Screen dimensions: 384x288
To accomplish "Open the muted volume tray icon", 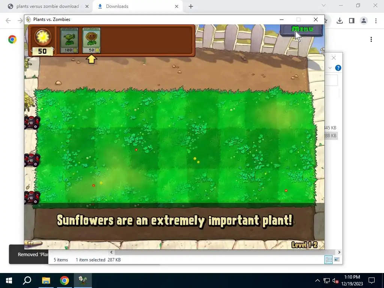I will [x=335, y=280].
